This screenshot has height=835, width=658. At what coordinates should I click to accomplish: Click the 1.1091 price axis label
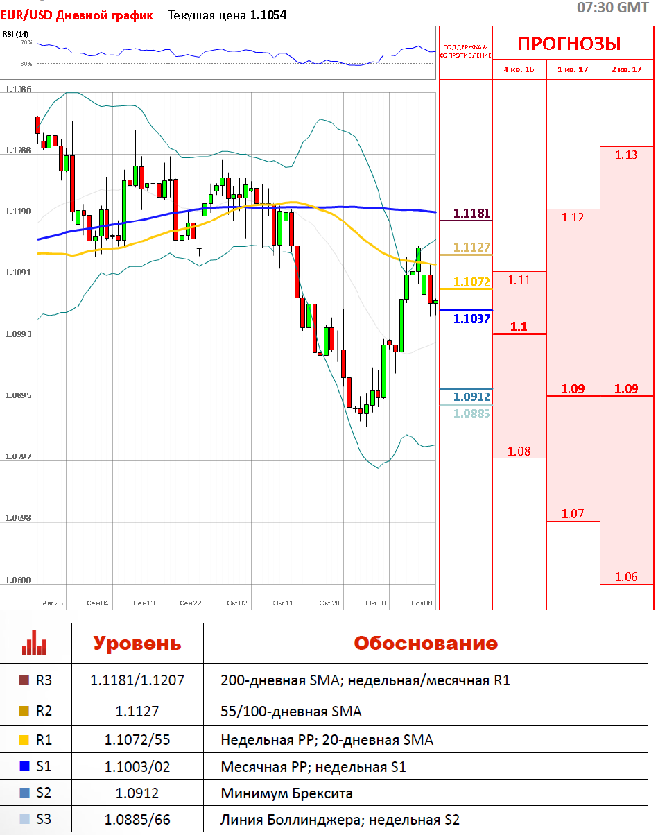click(18, 273)
